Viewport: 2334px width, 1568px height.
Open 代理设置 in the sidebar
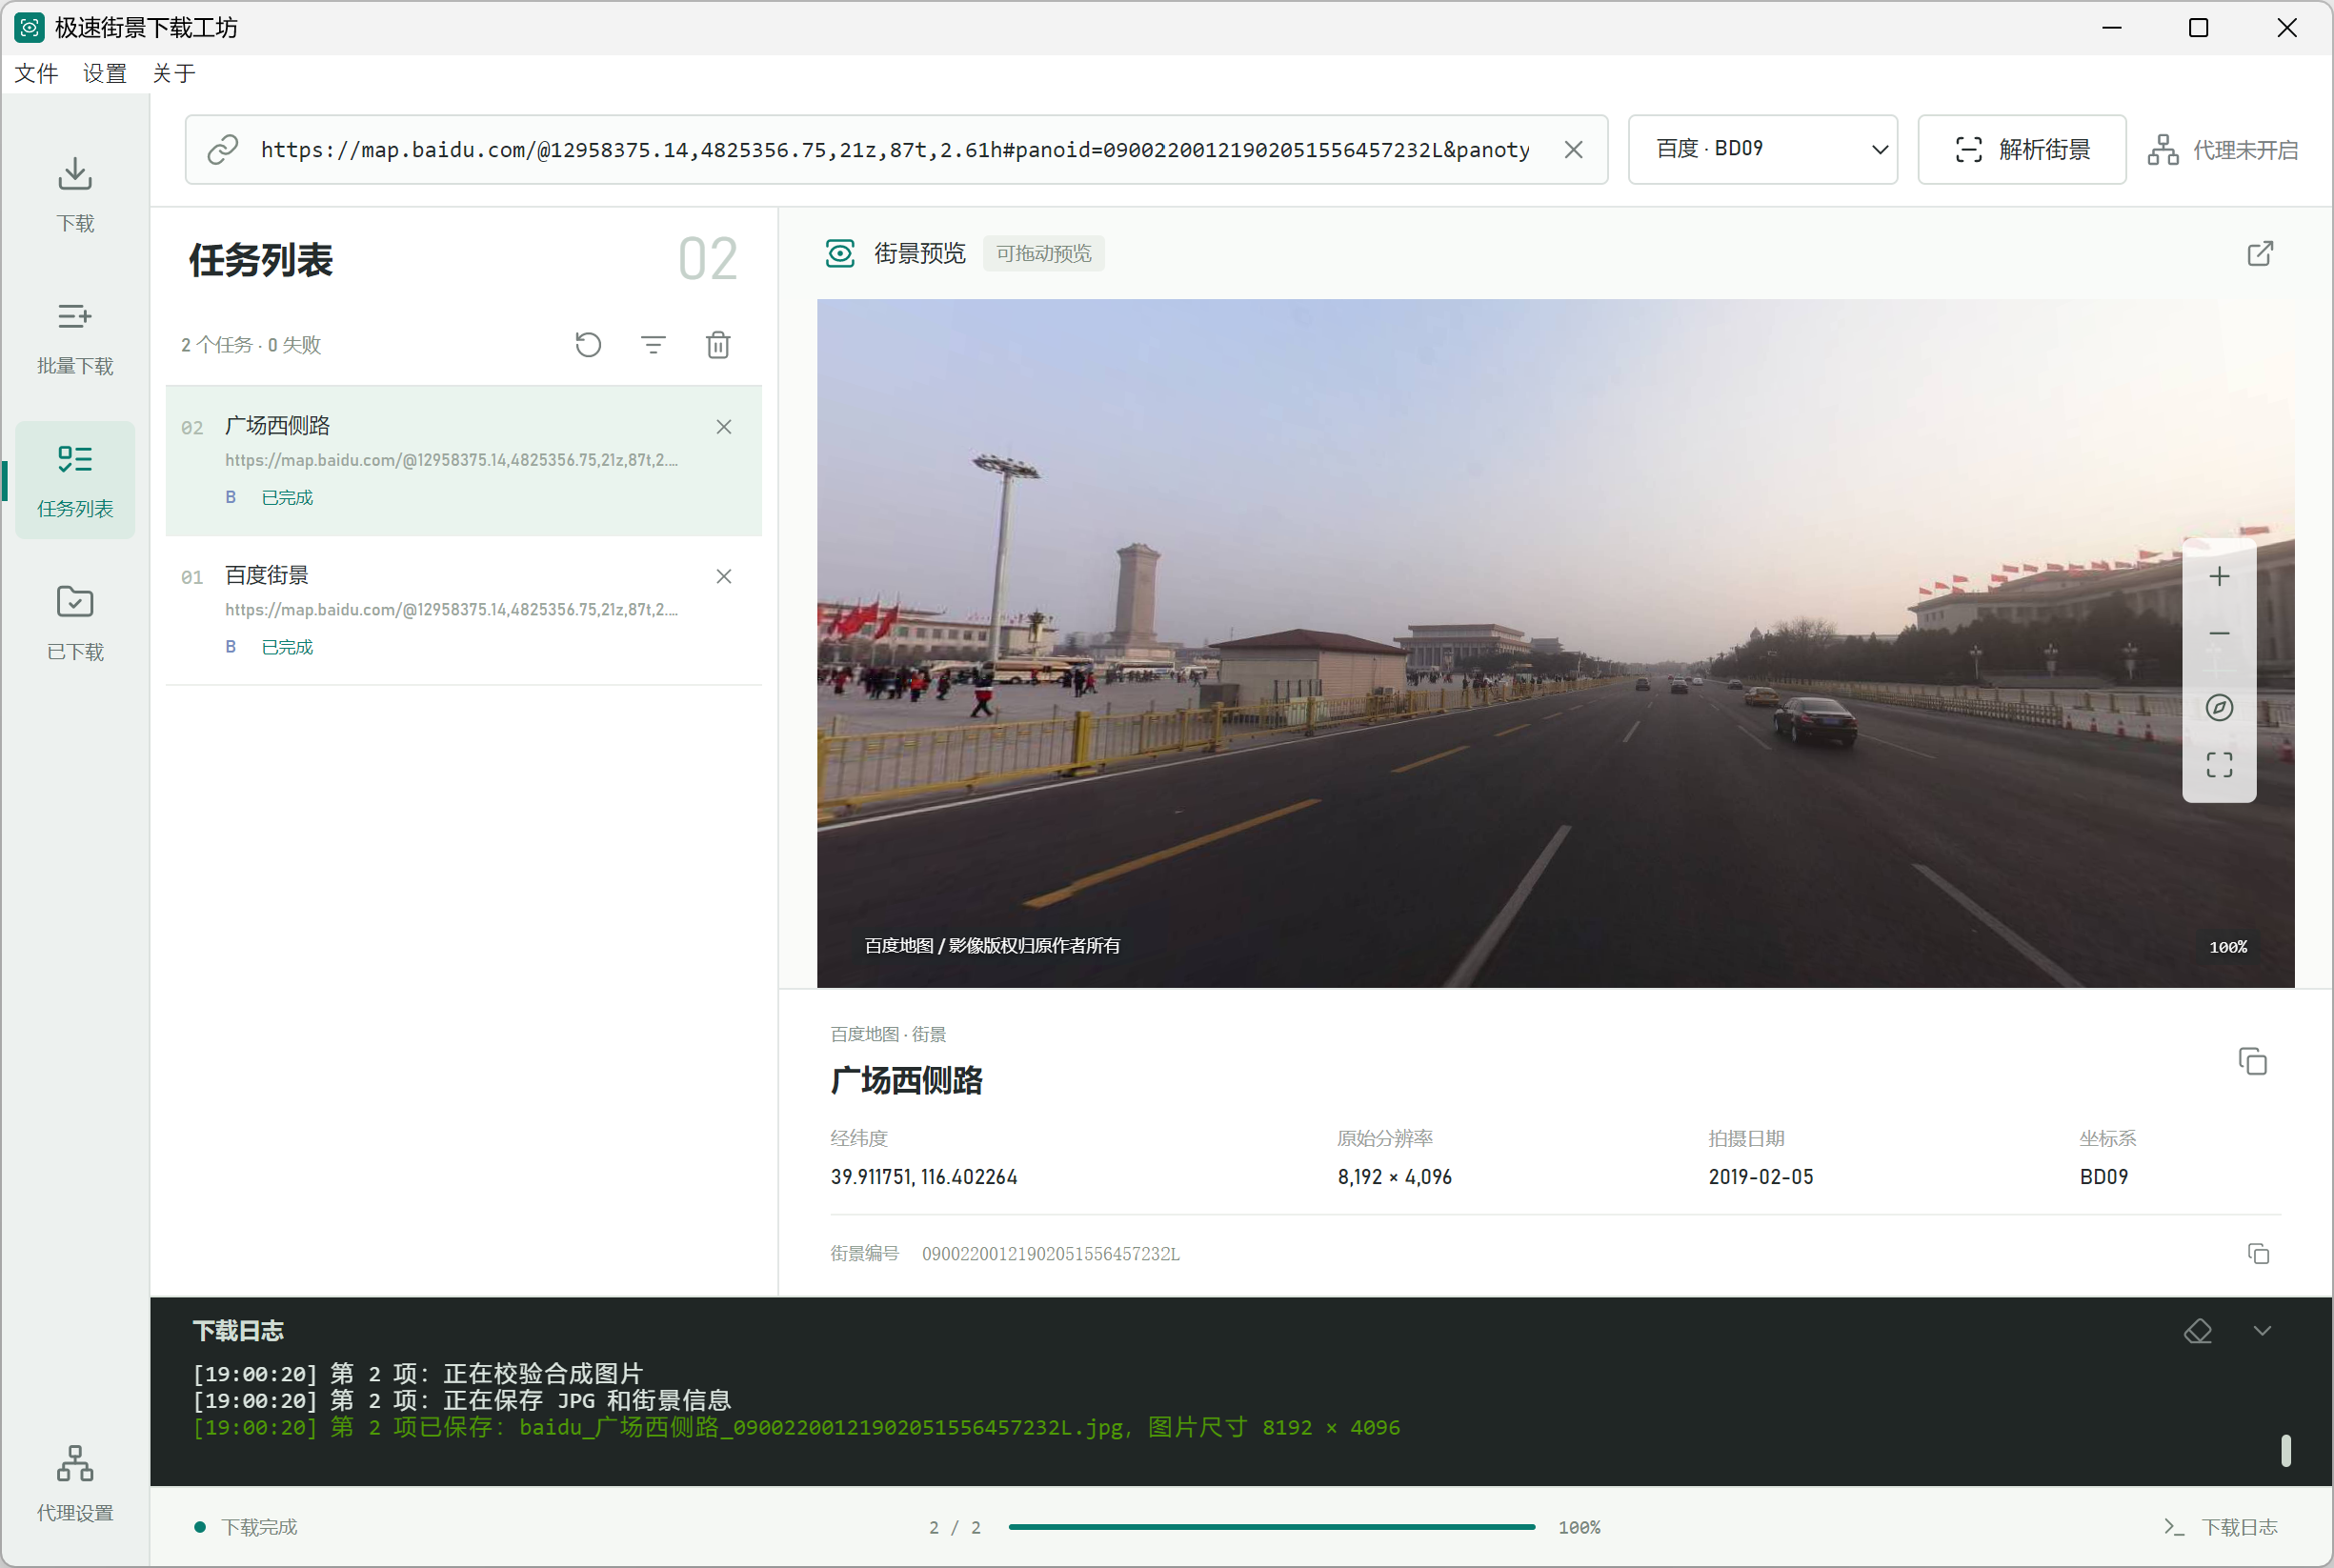[x=75, y=1484]
